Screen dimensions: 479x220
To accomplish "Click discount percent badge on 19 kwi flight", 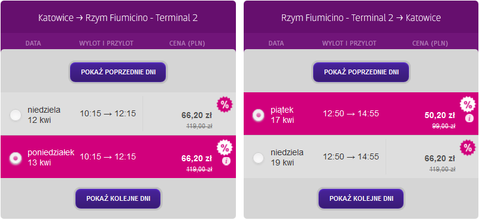I will 468,148.
